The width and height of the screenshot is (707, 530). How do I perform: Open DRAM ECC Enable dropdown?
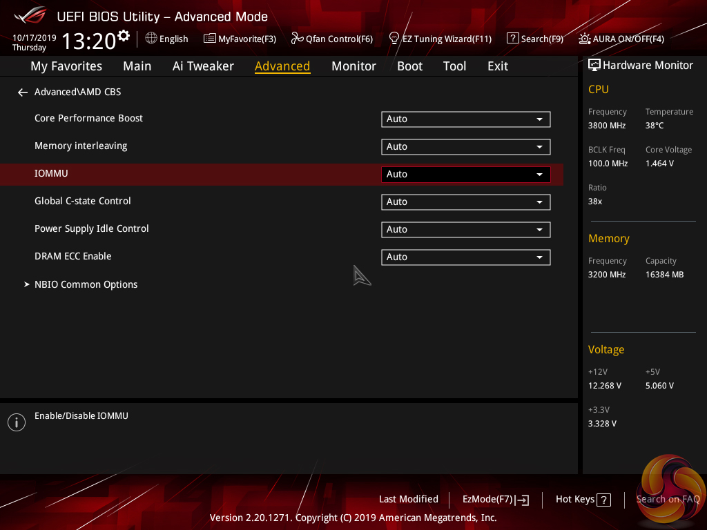tap(466, 257)
